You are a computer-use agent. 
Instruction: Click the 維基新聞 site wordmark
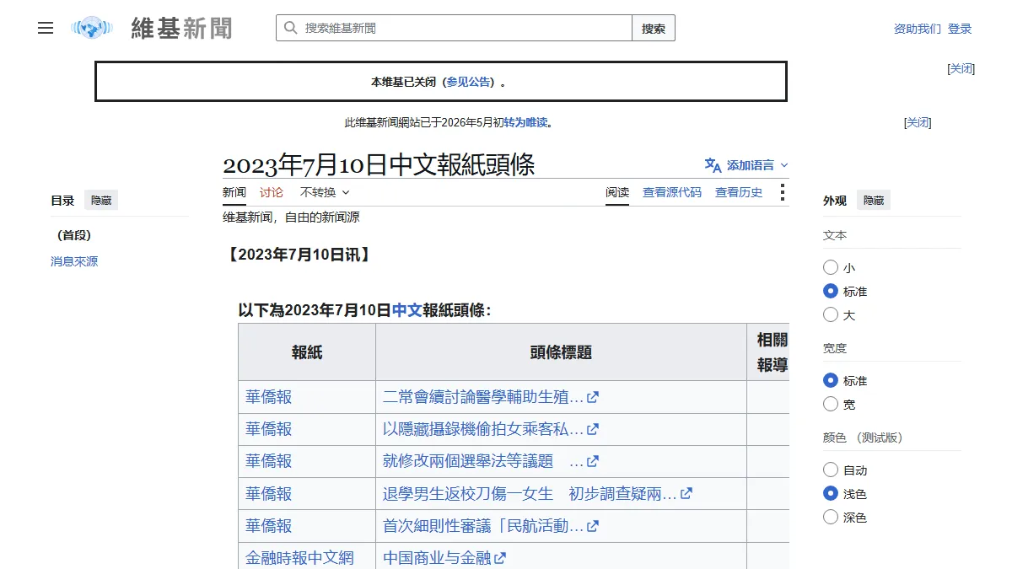point(181,28)
